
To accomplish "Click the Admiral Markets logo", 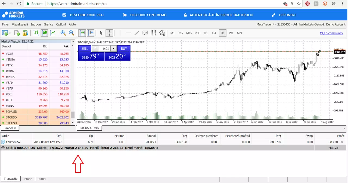I will click(x=13, y=14).
